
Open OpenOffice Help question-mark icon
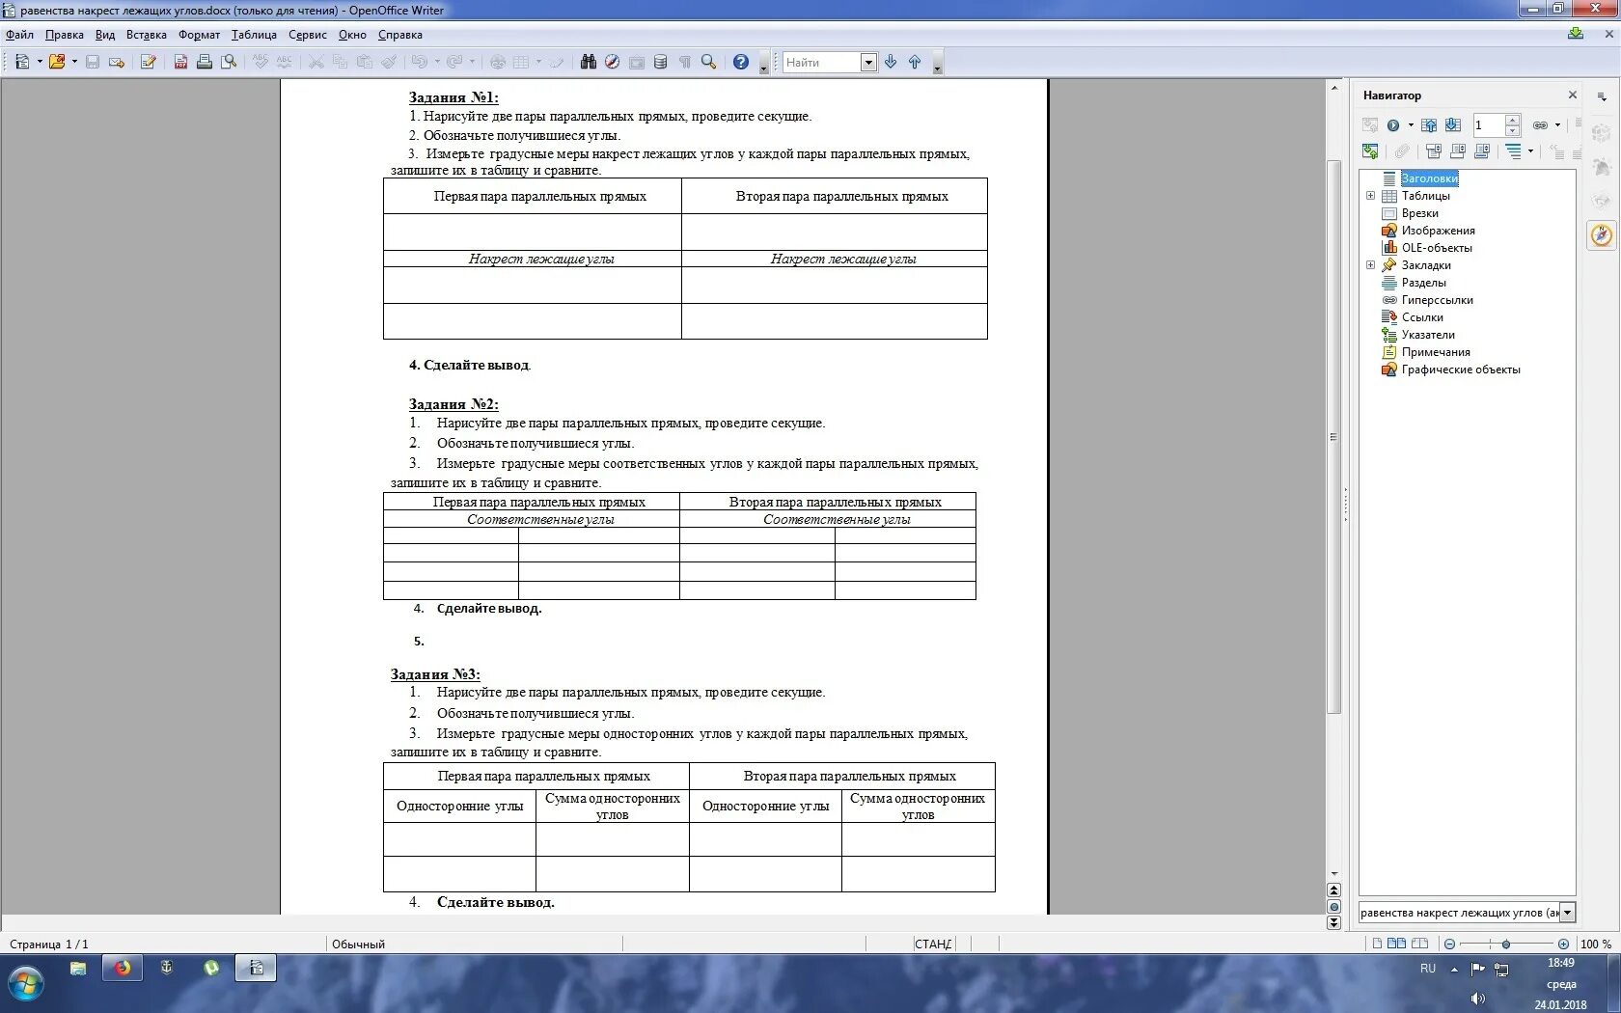coord(741,62)
